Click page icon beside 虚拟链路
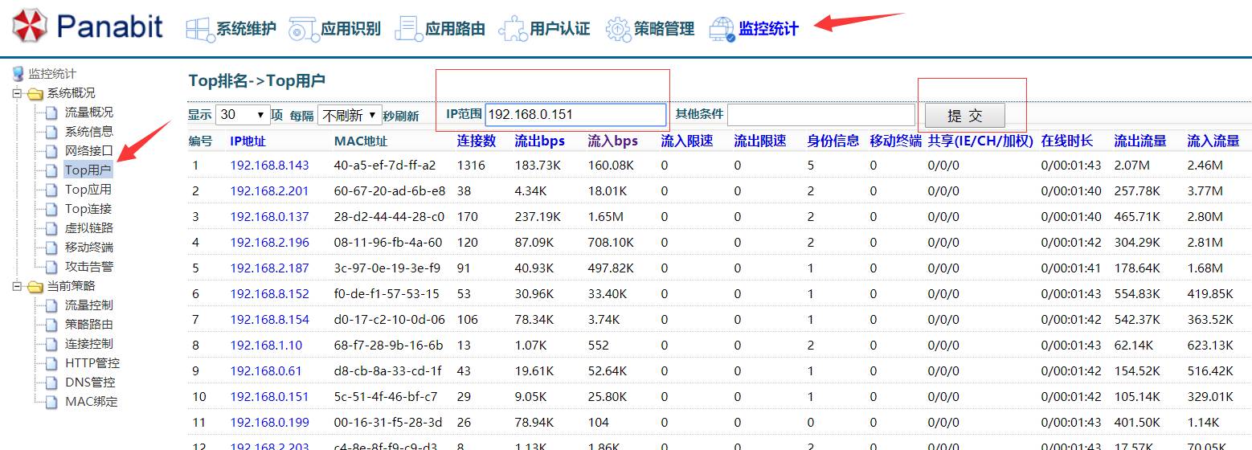 [52, 228]
